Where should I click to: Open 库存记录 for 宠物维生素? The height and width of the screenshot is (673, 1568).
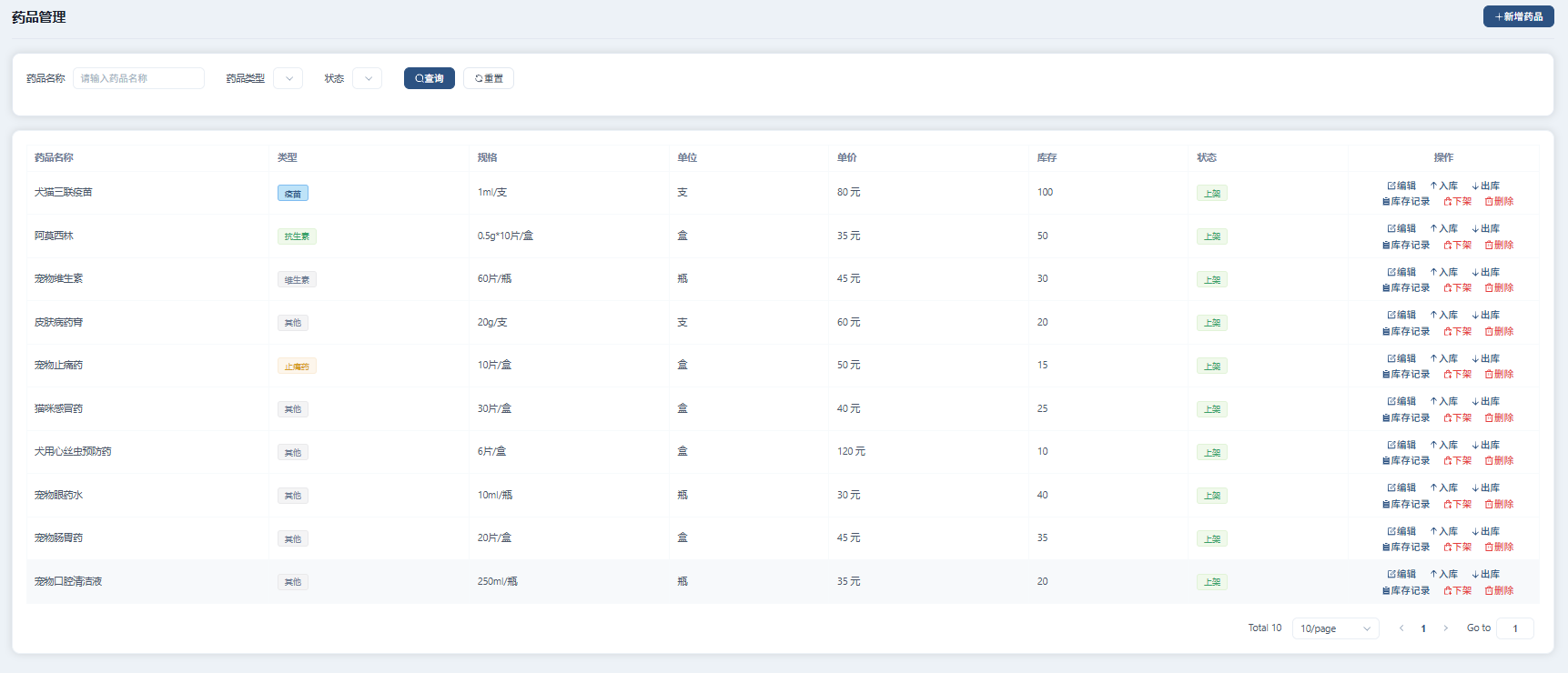1406,288
